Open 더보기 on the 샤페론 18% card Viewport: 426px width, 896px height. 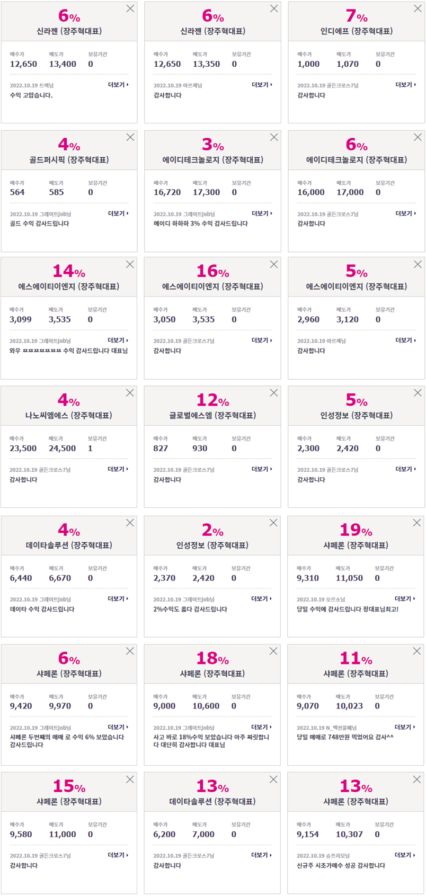click(262, 727)
